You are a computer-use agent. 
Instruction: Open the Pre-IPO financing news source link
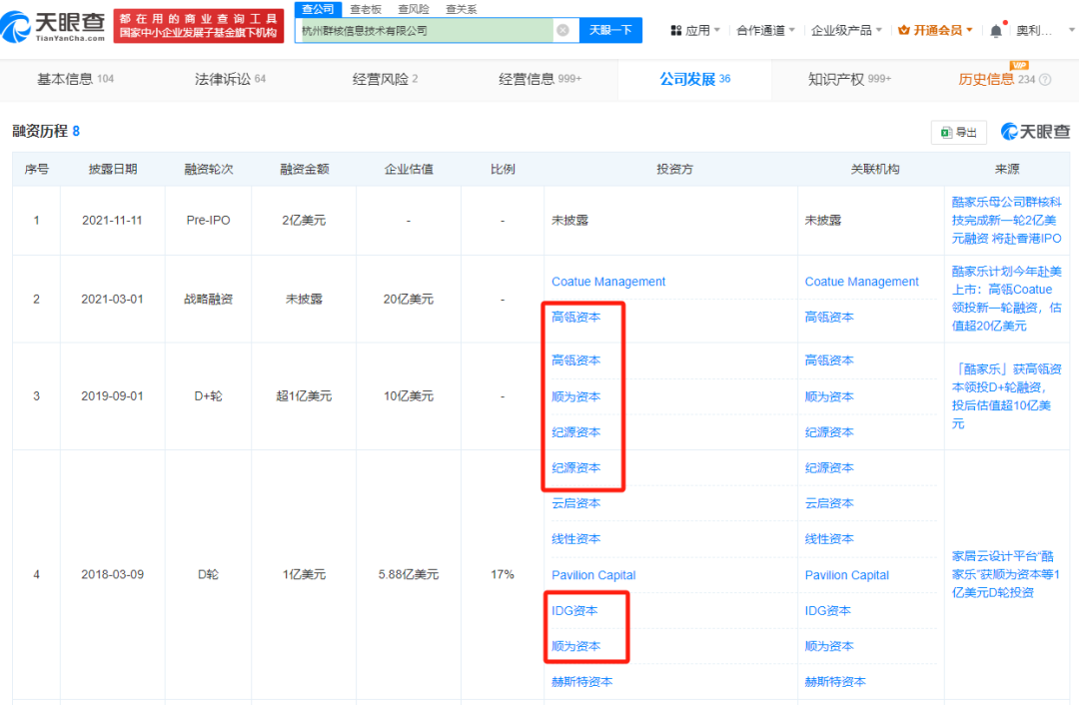pos(1006,220)
